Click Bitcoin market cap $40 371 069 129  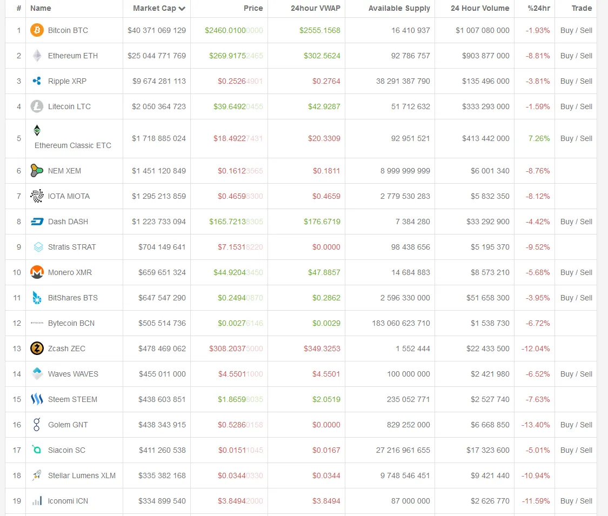(x=157, y=30)
